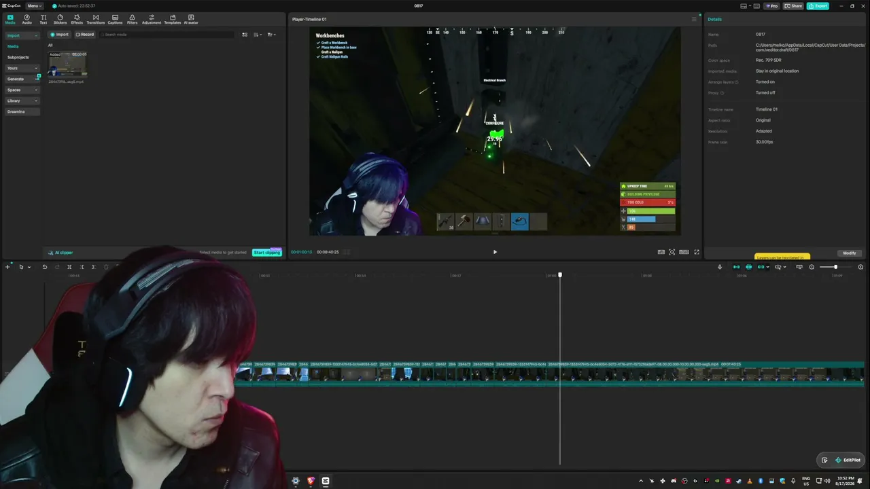Expand the Spaces section in the sidebar
Viewport: 870px width, 489px height.
(x=22, y=90)
